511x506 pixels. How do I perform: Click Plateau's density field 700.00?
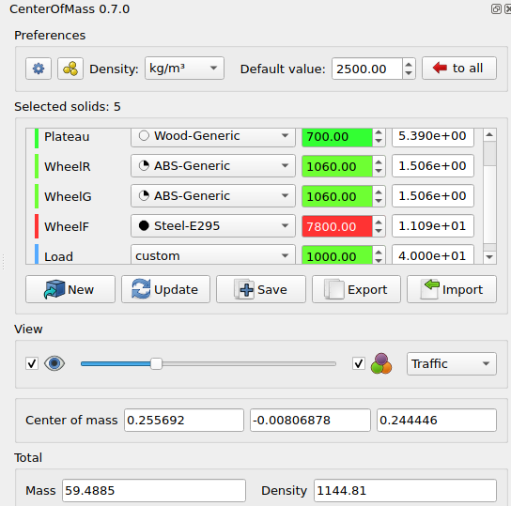click(336, 137)
